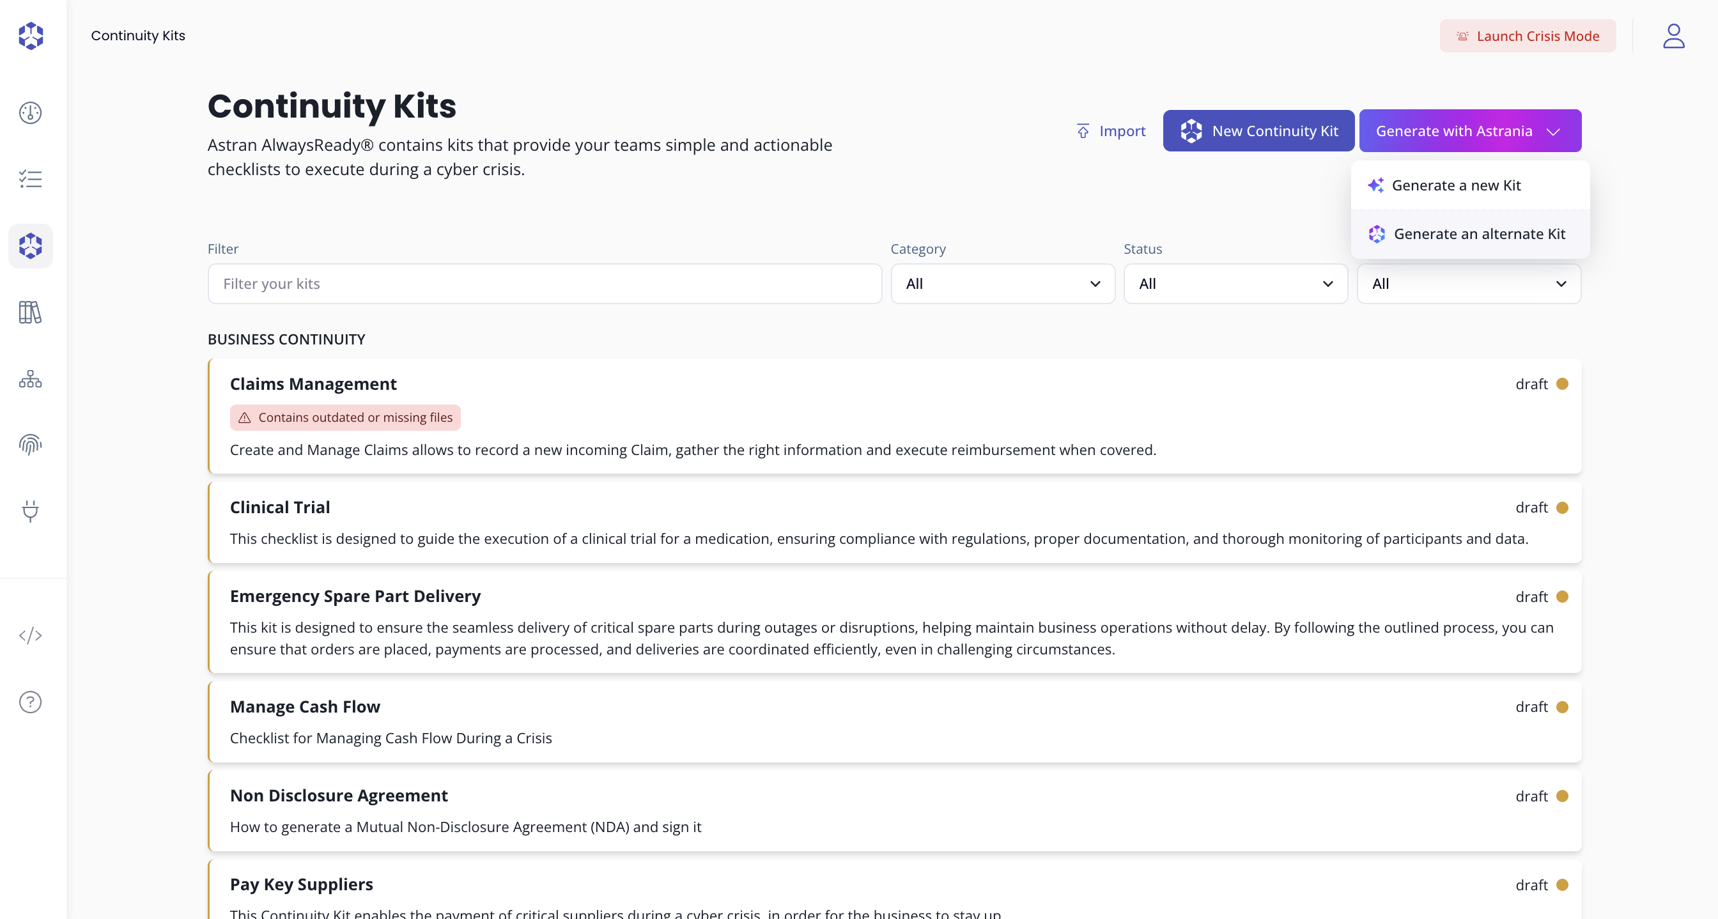Focus the Filter your kits field

[544, 284]
